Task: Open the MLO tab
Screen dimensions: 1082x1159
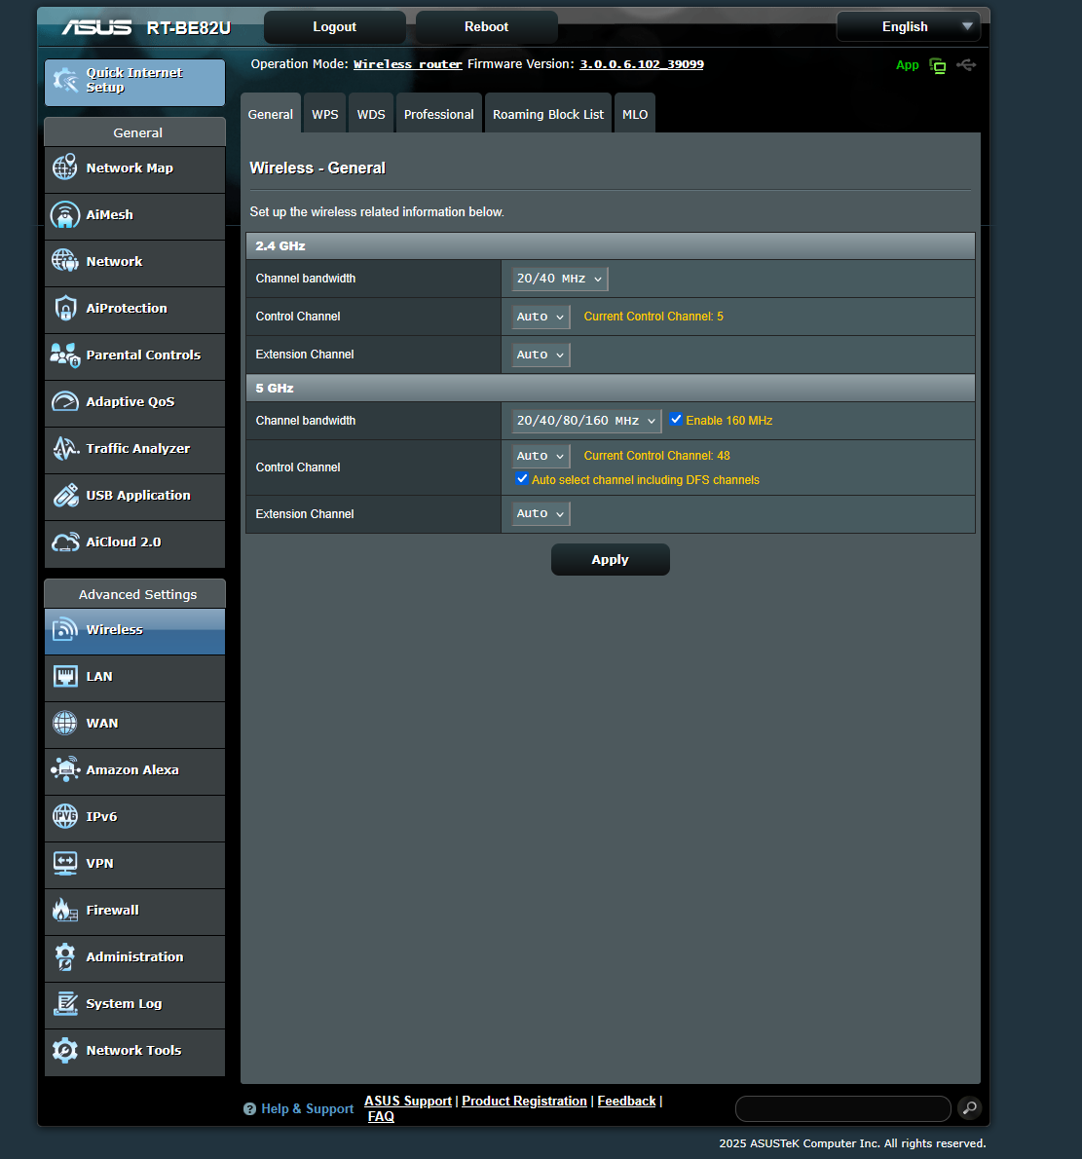Action: click(x=635, y=114)
